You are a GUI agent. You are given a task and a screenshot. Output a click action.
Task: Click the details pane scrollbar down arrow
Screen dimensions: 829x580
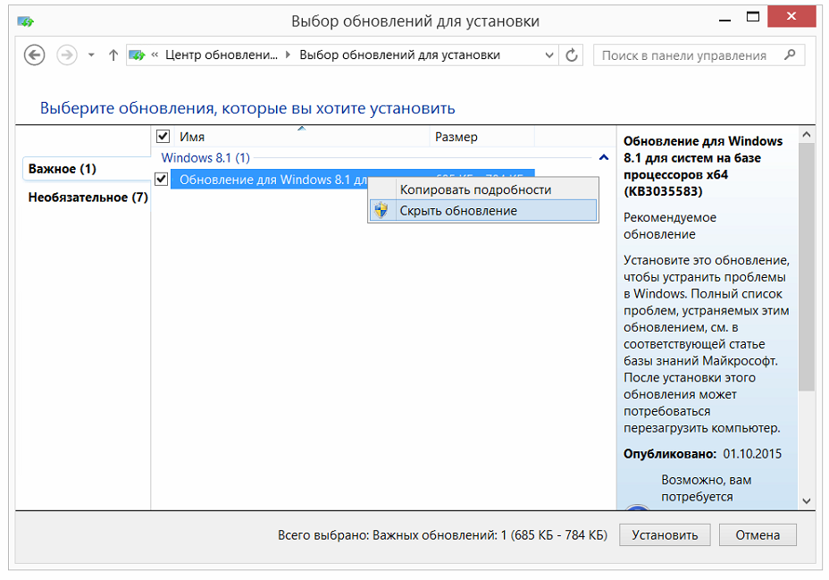pos(806,501)
